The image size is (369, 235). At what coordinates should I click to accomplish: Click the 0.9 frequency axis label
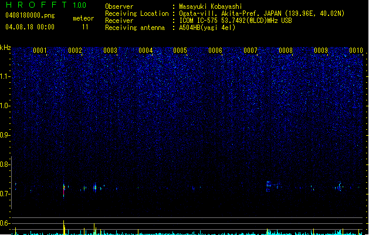(5, 135)
